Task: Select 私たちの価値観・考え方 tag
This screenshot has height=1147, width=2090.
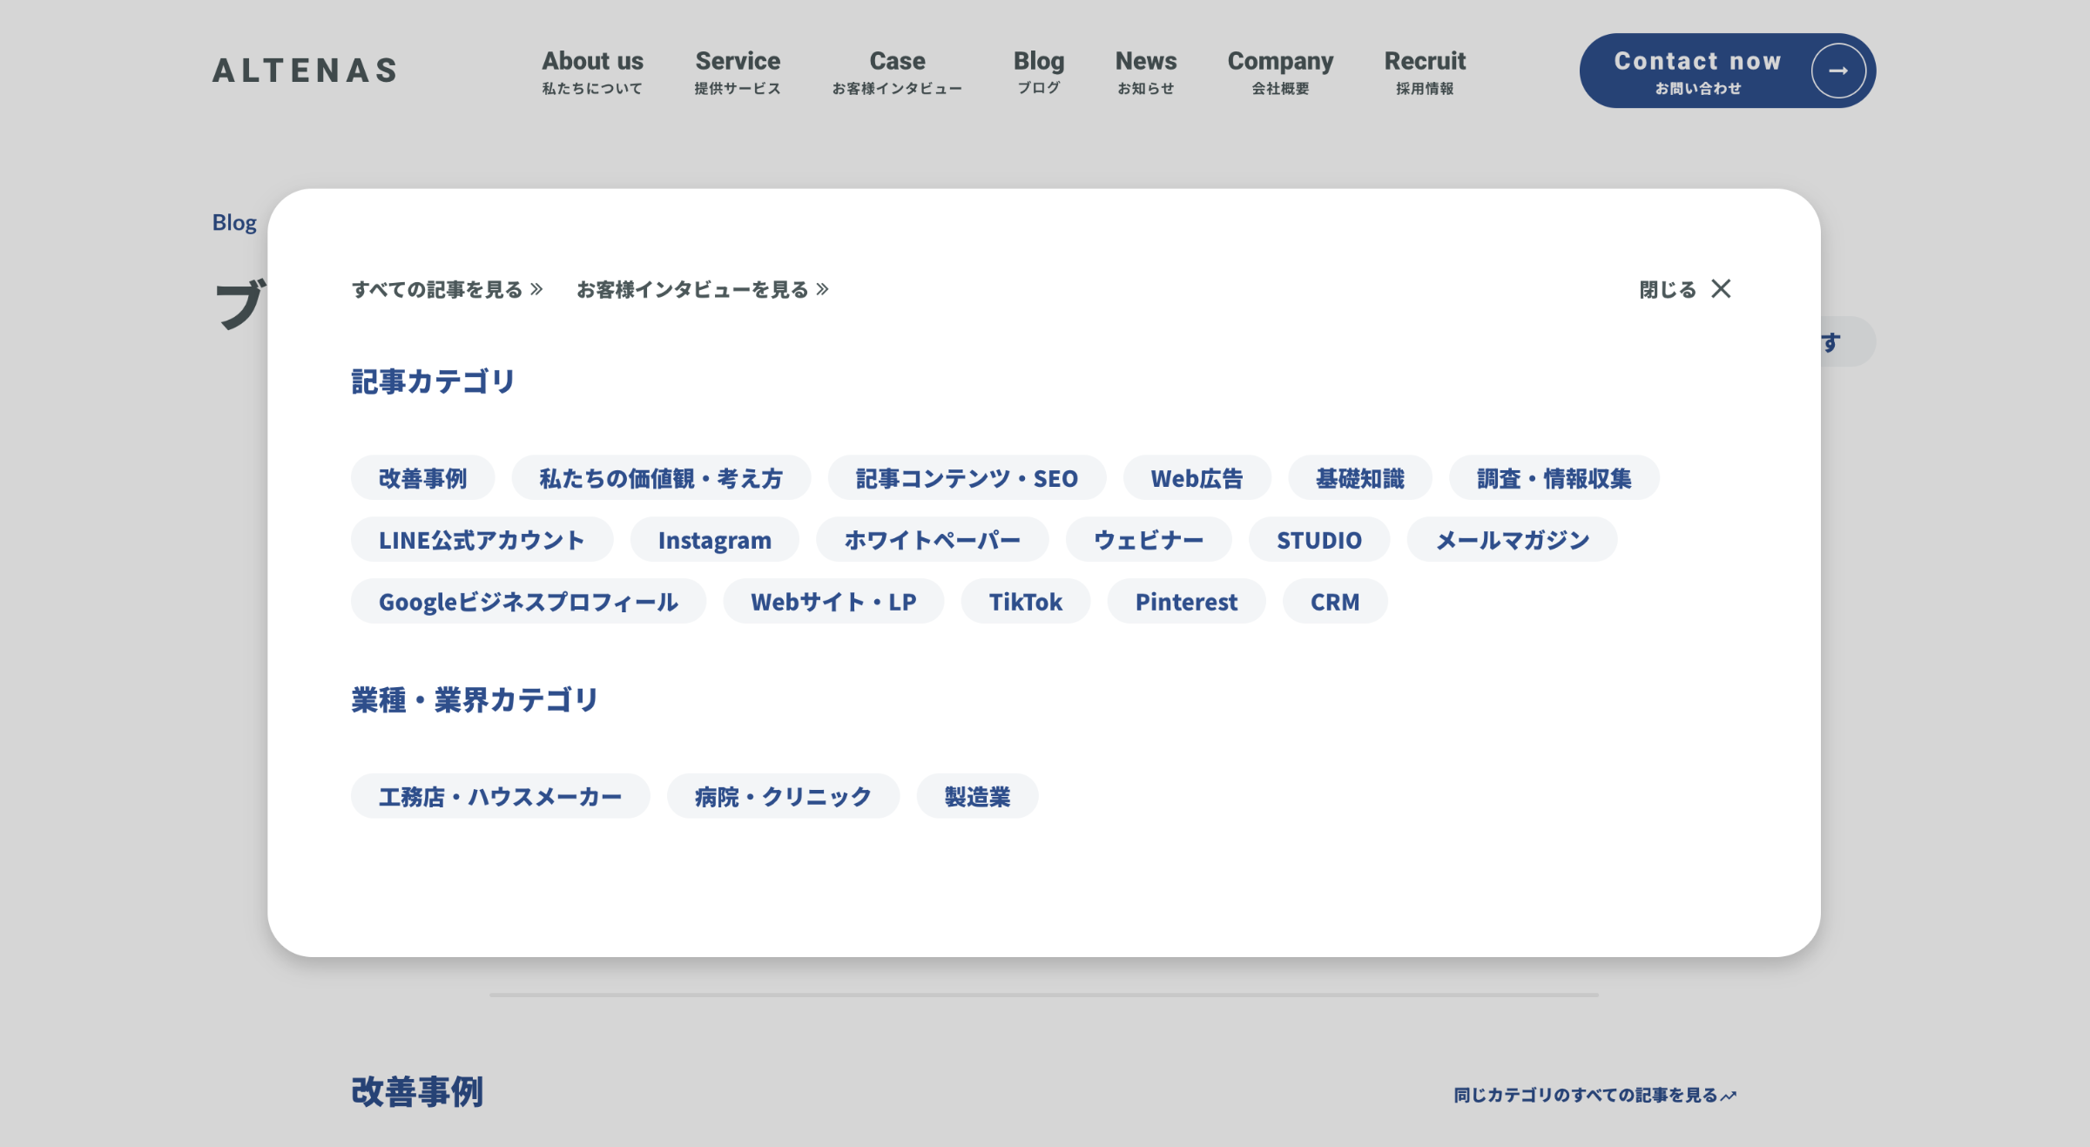Action: click(661, 477)
